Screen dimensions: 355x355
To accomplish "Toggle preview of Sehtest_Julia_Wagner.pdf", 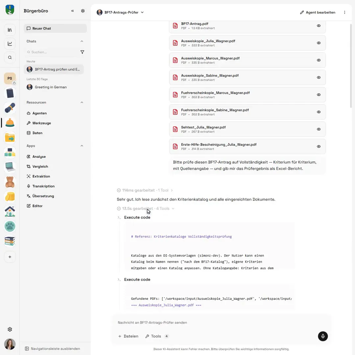I will (x=319, y=129).
